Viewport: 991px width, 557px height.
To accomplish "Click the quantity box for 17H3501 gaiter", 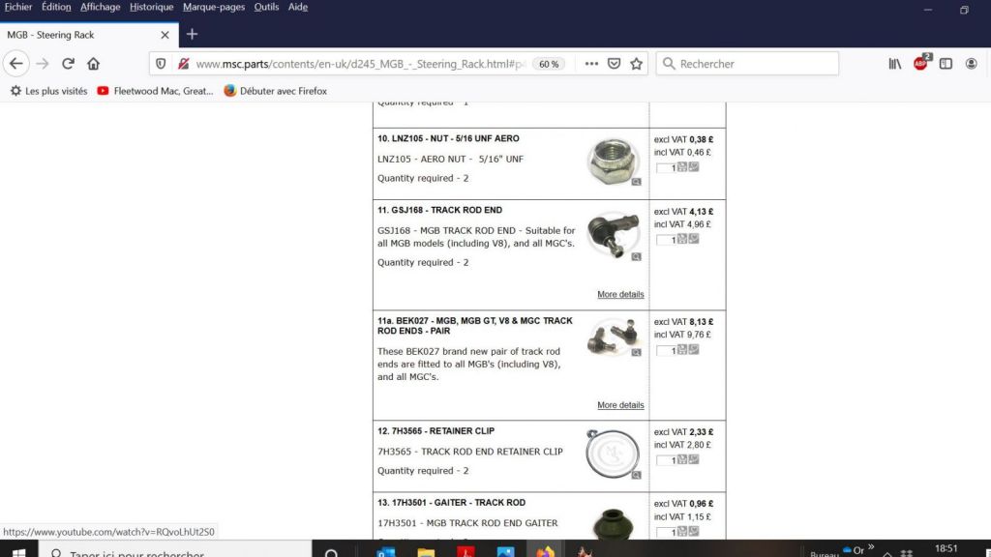I will [x=666, y=533].
